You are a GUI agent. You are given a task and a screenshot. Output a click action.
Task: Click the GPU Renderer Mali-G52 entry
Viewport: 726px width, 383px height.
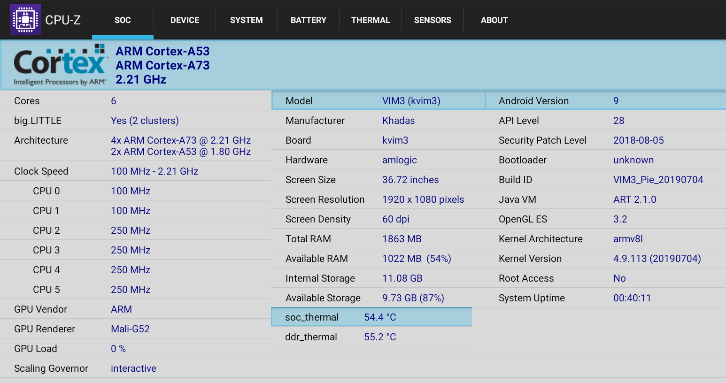coord(130,329)
